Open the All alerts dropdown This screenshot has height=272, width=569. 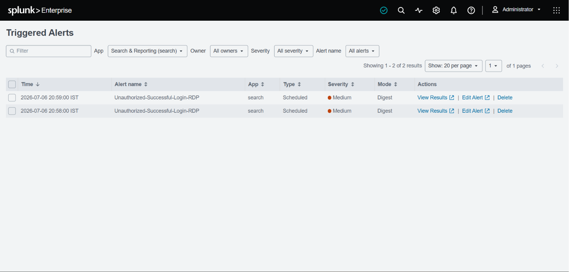[362, 51]
